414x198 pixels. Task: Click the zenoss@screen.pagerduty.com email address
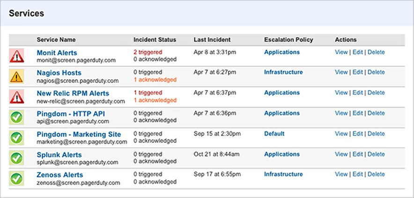pos(78,183)
